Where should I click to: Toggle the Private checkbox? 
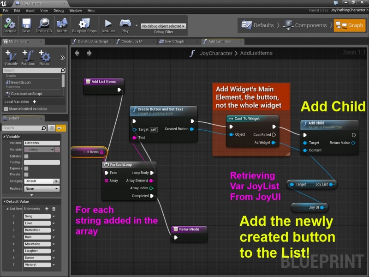(x=26, y=175)
